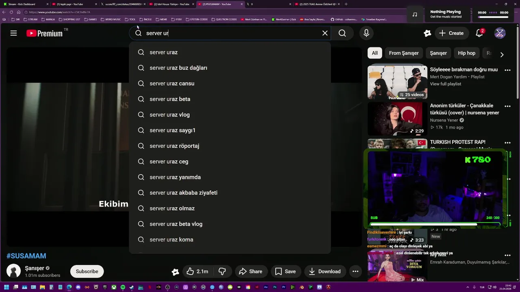Subscribe to Şanışer
Viewport: 520px width, 292px height.
87,271
